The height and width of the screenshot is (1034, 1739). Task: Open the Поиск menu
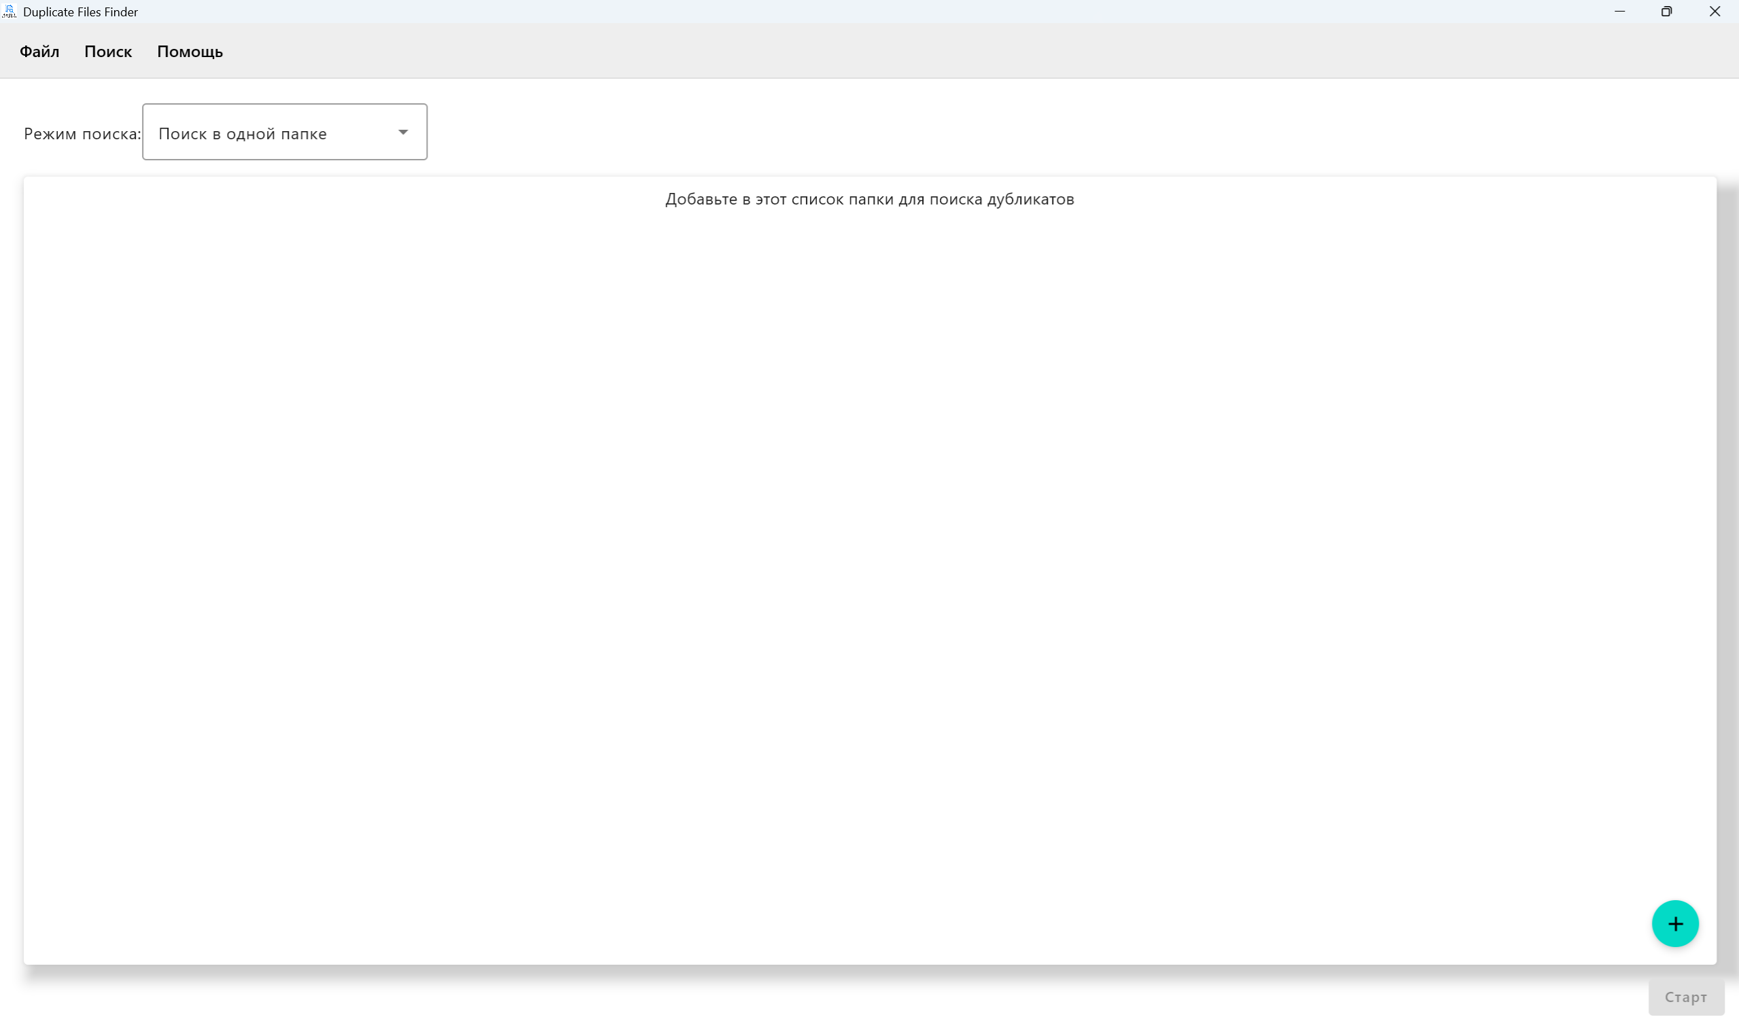click(108, 52)
